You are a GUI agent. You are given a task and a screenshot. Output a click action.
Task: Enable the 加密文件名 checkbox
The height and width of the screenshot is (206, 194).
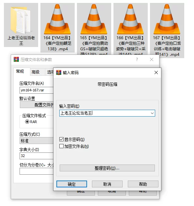pyautogui.click(x=61, y=146)
